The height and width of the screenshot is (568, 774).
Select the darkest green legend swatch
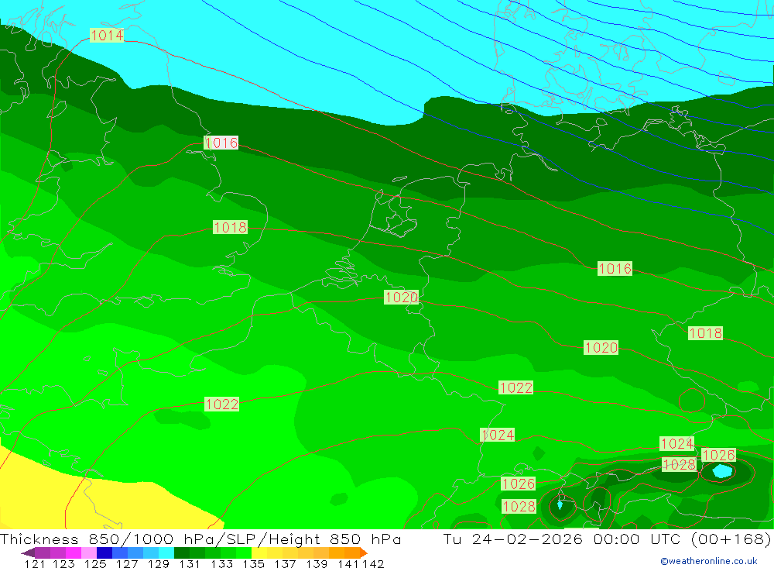tap(182, 553)
